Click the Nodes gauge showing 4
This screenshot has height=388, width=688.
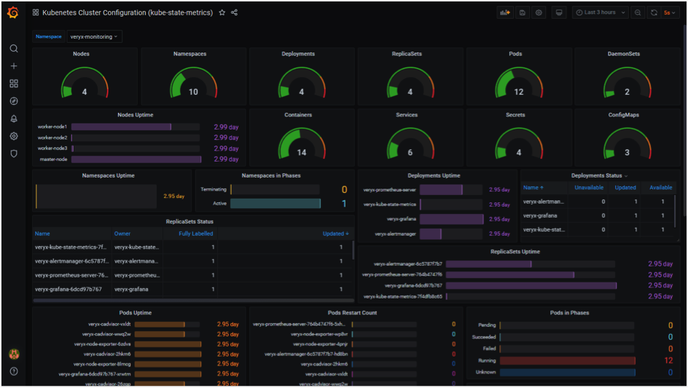pos(85,82)
